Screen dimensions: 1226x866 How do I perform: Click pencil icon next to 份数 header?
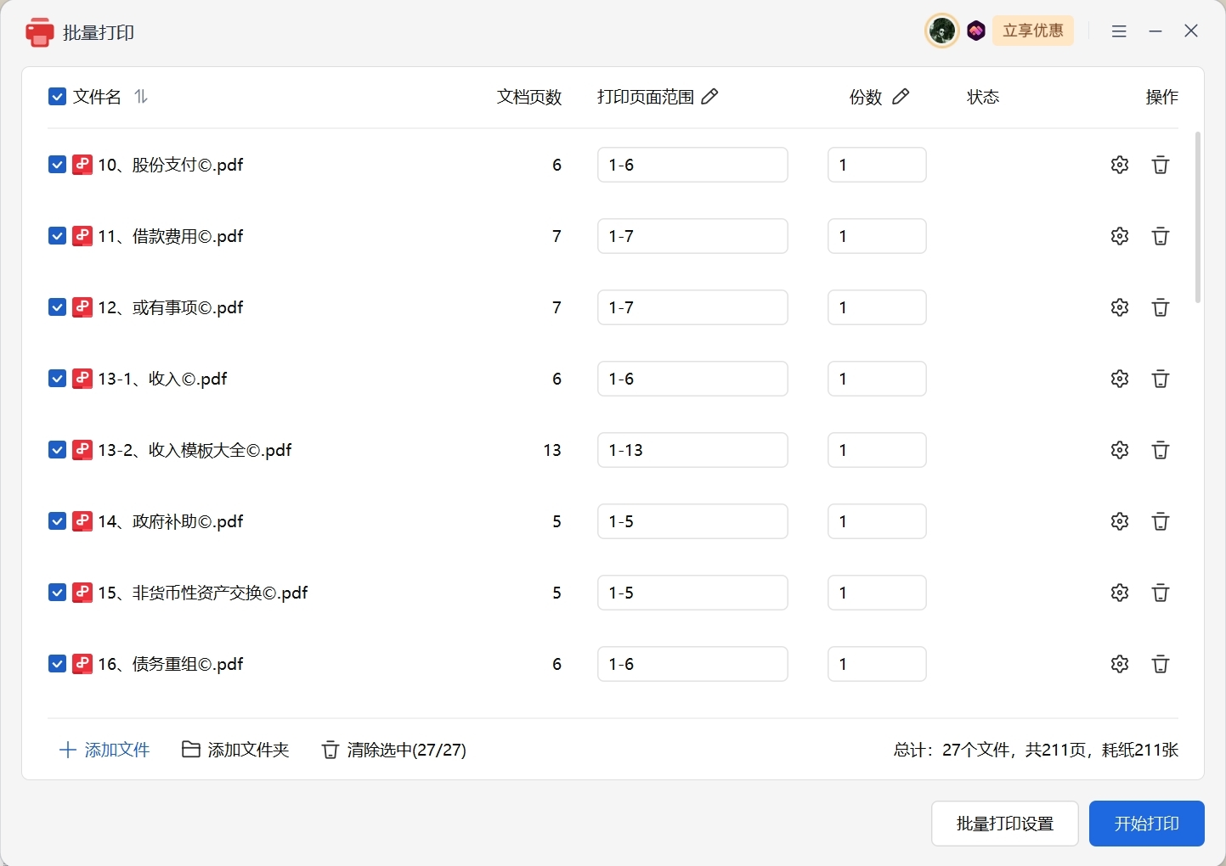point(901,97)
